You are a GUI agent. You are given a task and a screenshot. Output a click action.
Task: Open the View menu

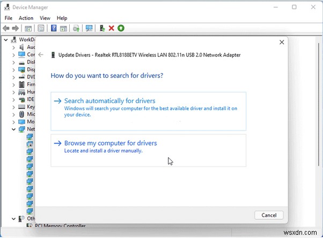tap(45, 18)
